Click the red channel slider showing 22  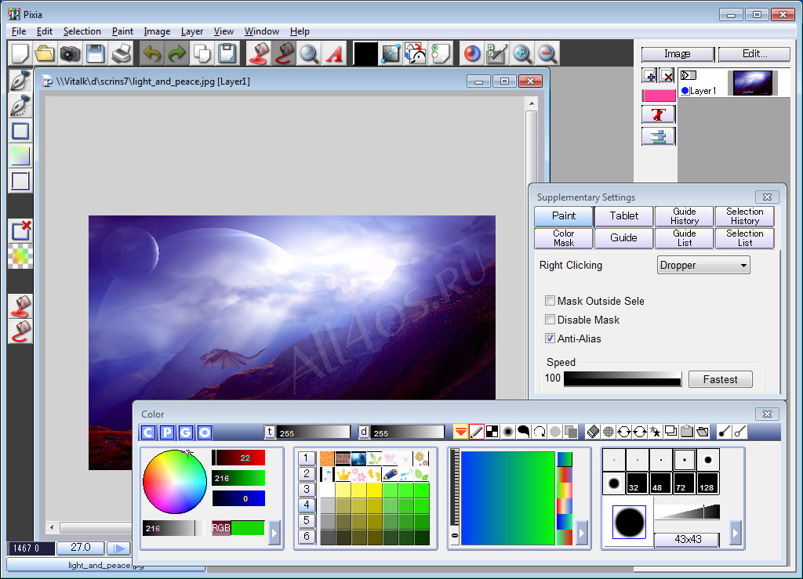point(238,458)
